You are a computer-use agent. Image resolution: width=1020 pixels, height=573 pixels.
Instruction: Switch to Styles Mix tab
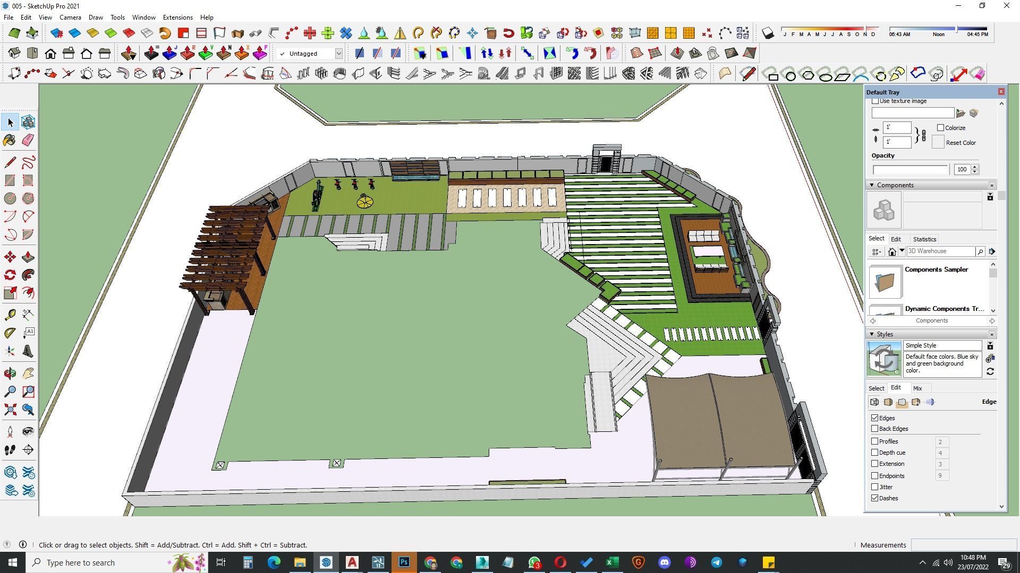pyautogui.click(x=917, y=388)
